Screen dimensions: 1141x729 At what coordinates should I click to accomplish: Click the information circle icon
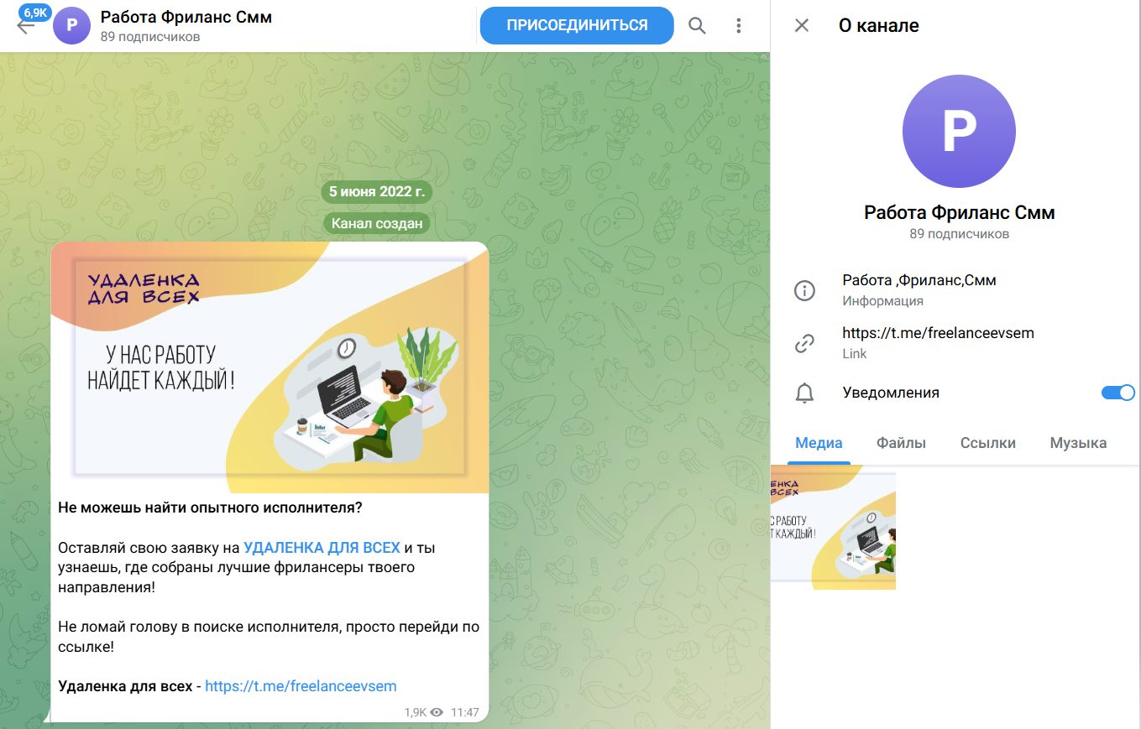[804, 291]
